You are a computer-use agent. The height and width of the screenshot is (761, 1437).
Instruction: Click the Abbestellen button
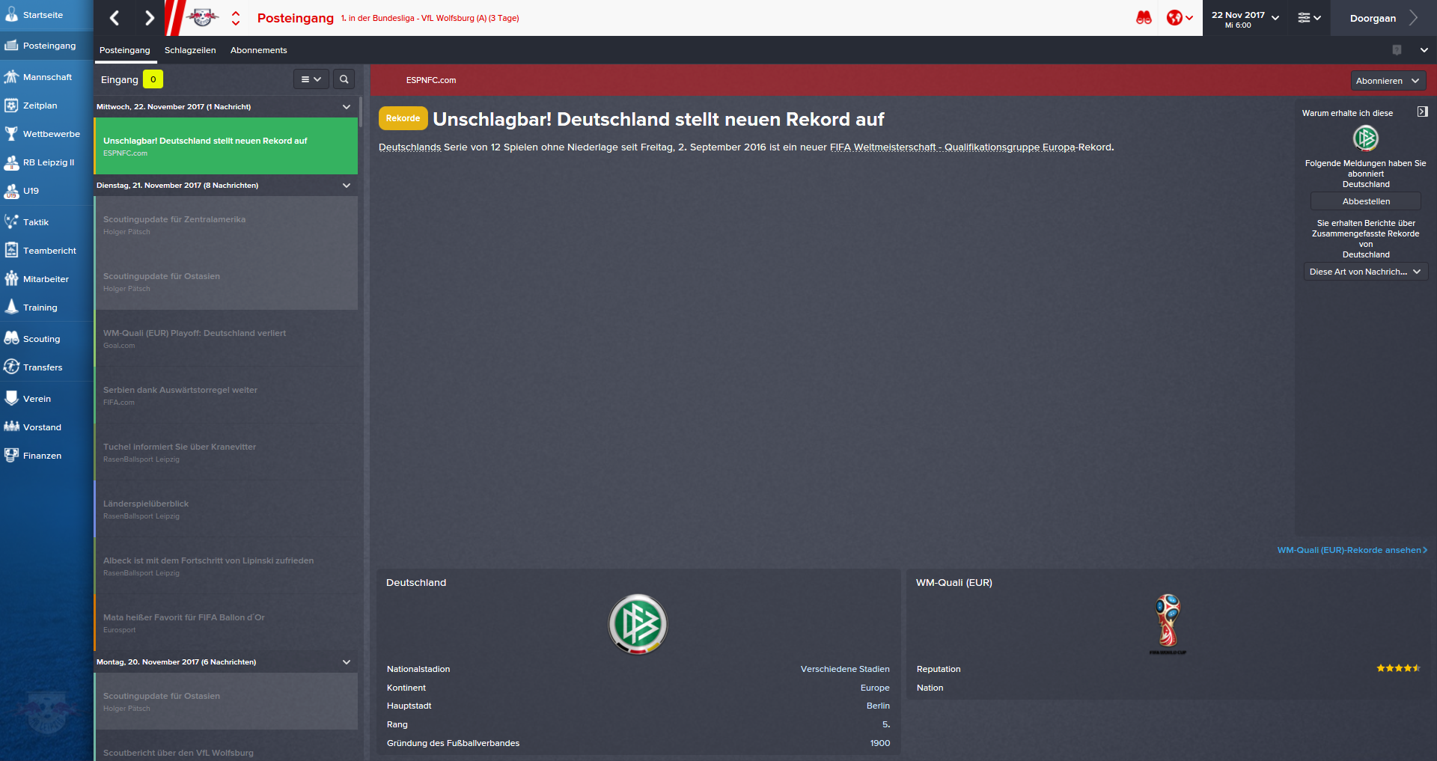tap(1366, 201)
